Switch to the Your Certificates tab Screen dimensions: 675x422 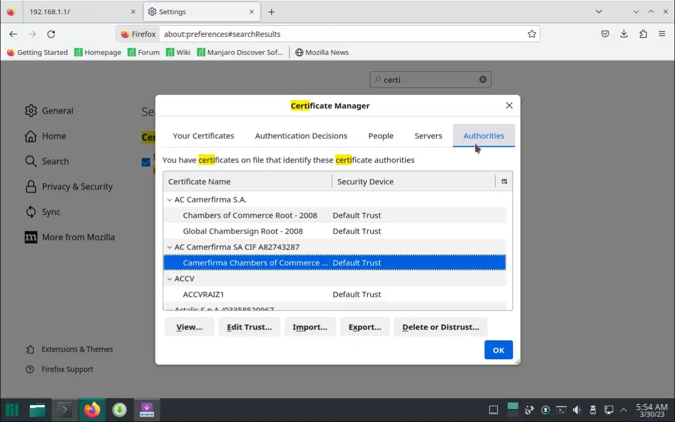(x=204, y=136)
